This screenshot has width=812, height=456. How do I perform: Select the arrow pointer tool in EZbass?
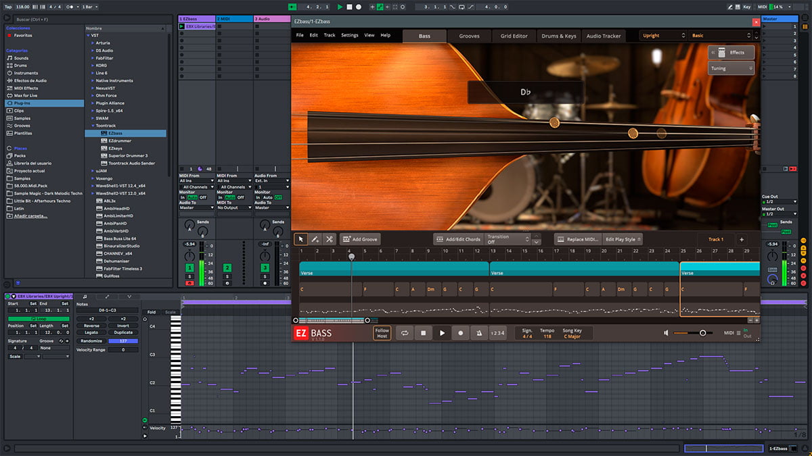(x=301, y=239)
